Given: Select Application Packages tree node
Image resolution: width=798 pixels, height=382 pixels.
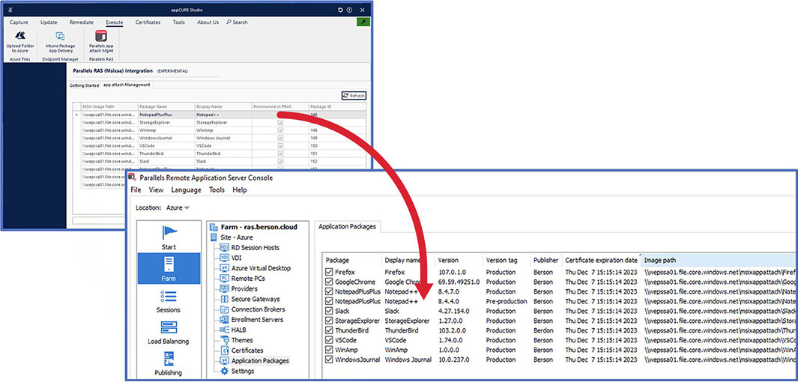Looking at the screenshot, I should tap(254, 360).
